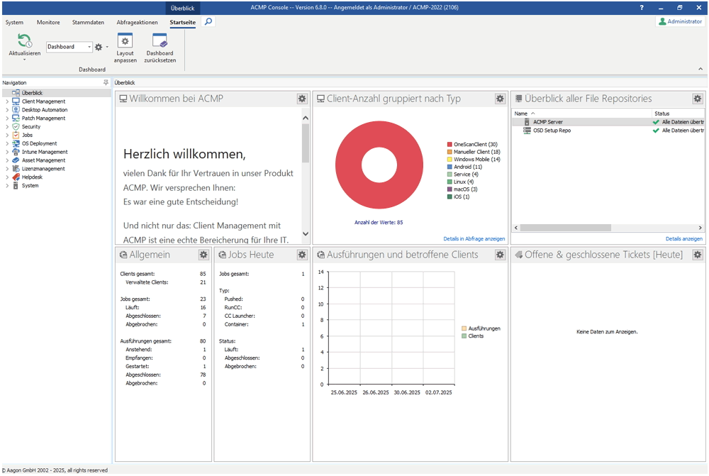This screenshot has height=476, width=709.
Task: Expand Client Management tree node
Action: (x=7, y=101)
